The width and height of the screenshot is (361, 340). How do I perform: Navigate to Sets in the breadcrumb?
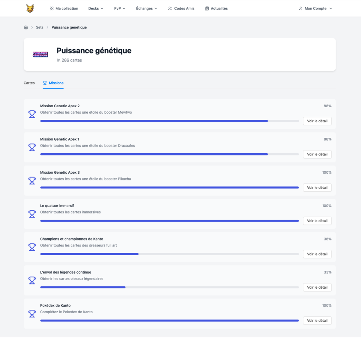pos(39,27)
